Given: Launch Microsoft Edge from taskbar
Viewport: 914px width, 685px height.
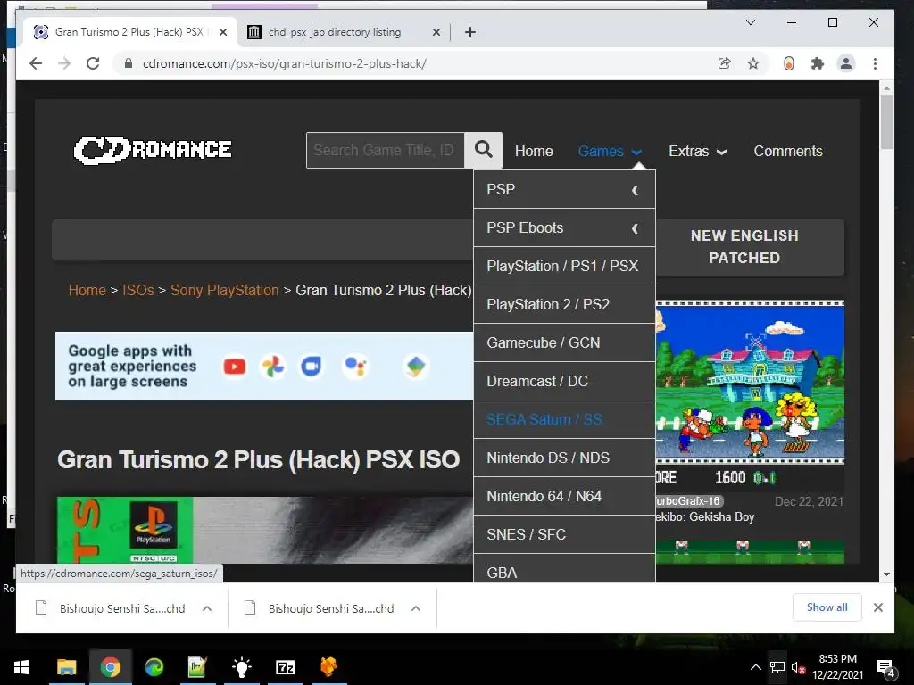Looking at the screenshot, I should 154,667.
